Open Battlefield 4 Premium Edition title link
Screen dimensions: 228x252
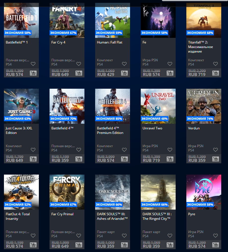pos(110,131)
